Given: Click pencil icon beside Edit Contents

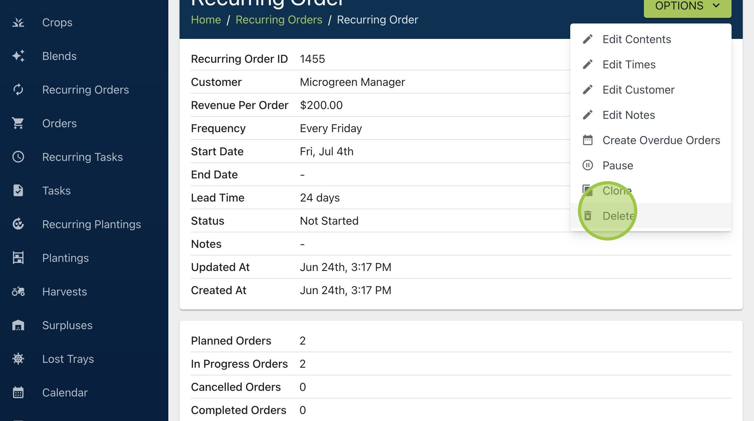Looking at the screenshot, I should (x=588, y=39).
